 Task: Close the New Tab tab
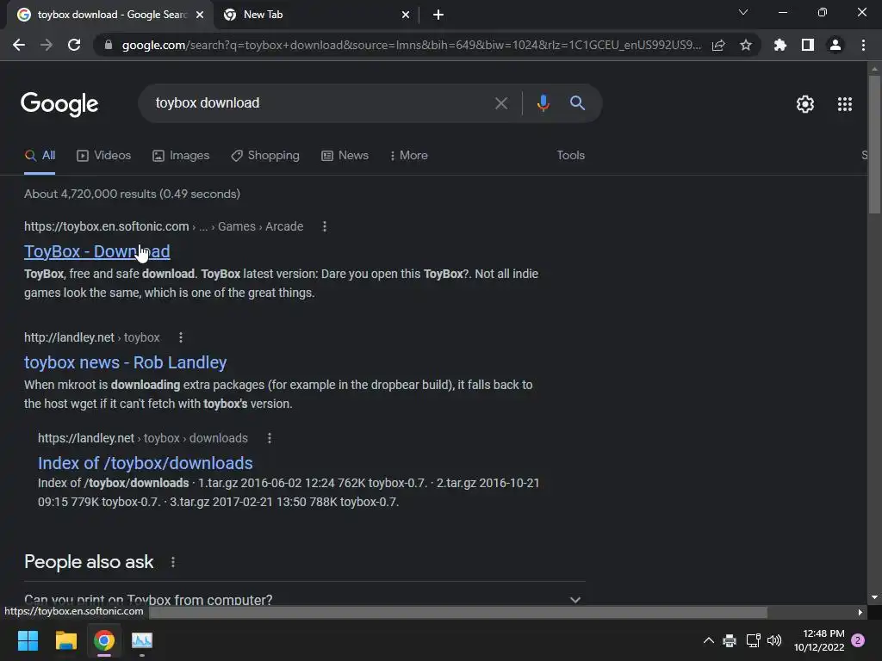click(x=406, y=15)
